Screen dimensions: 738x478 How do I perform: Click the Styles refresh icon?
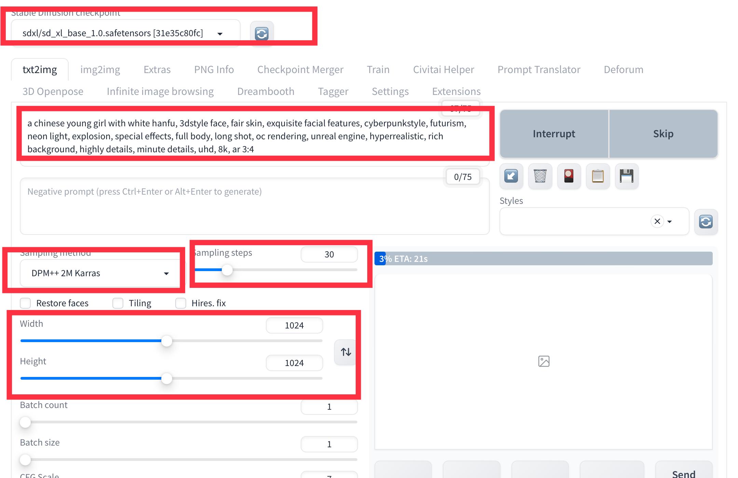[x=706, y=222]
